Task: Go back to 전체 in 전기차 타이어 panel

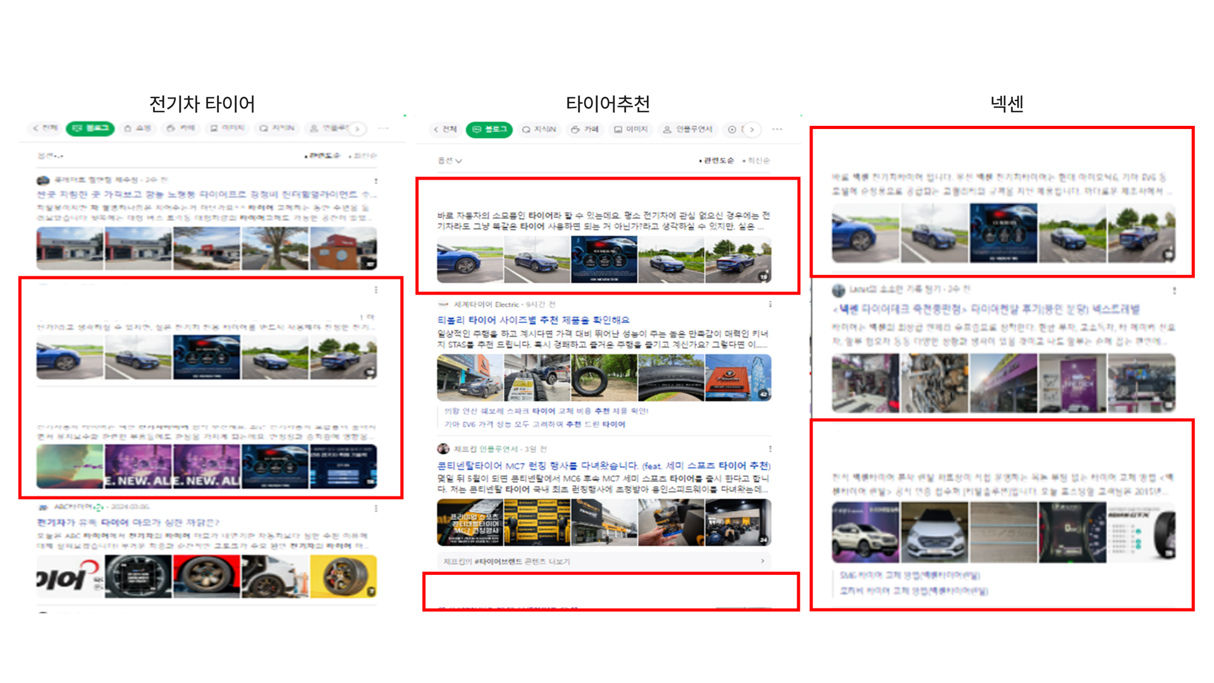Action: click(45, 128)
